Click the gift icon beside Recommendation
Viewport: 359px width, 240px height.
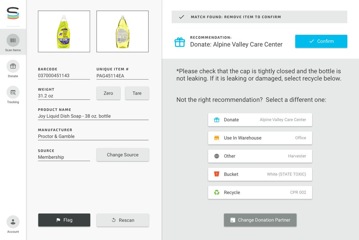180,42
